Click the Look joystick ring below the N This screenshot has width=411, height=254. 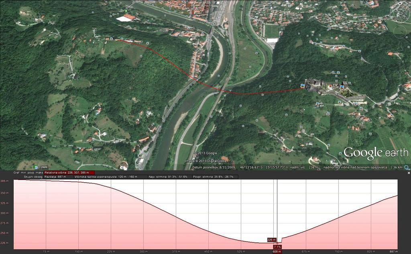point(400,14)
